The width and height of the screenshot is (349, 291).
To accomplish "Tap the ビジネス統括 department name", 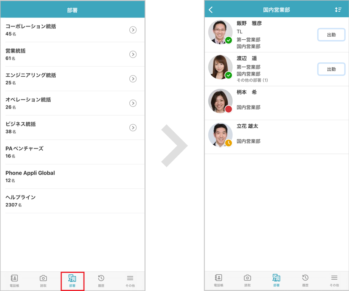I will click(x=20, y=124).
